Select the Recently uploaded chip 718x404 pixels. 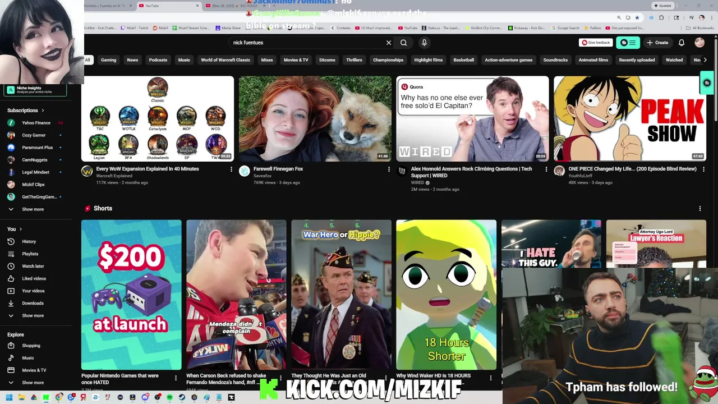[x=637, y=60]
